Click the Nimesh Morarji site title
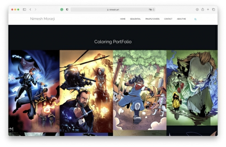 coord(42,19)
